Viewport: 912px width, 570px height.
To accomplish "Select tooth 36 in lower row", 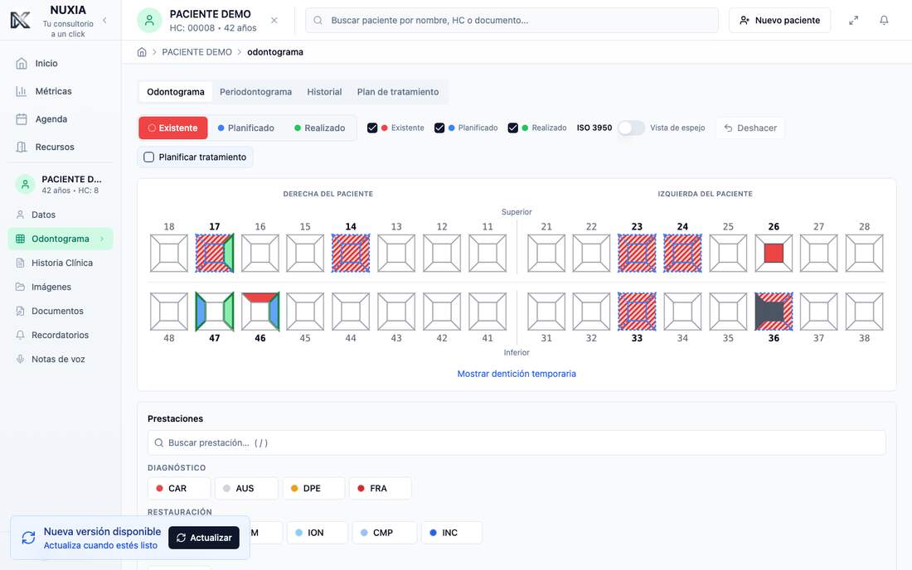I will click(773, 312).
